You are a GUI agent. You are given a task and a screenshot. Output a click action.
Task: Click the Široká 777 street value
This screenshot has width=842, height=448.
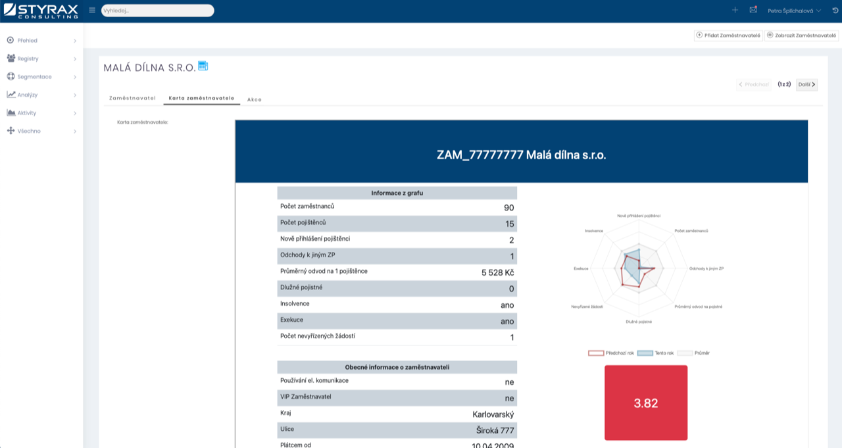coord(495,431)
